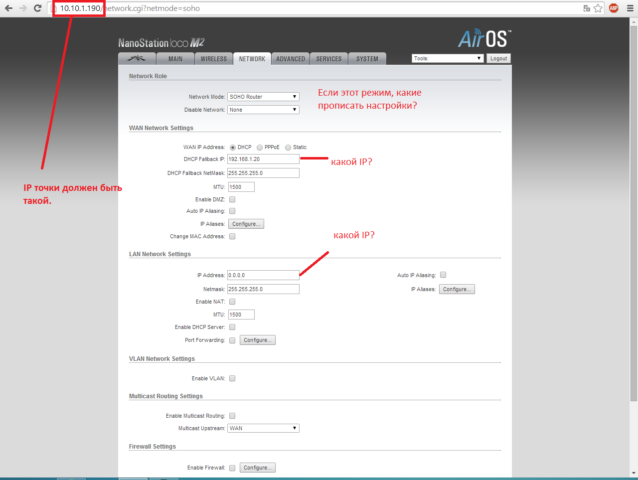Configure LAN IP Aliases
This screenshot has height=480, width=638.
[x=457, y=289]
